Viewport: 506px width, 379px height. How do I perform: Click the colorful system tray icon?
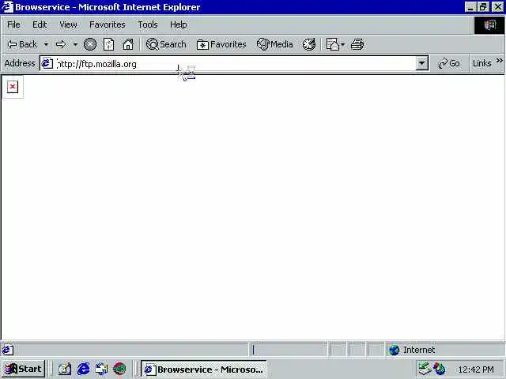(x=440, y=369)
